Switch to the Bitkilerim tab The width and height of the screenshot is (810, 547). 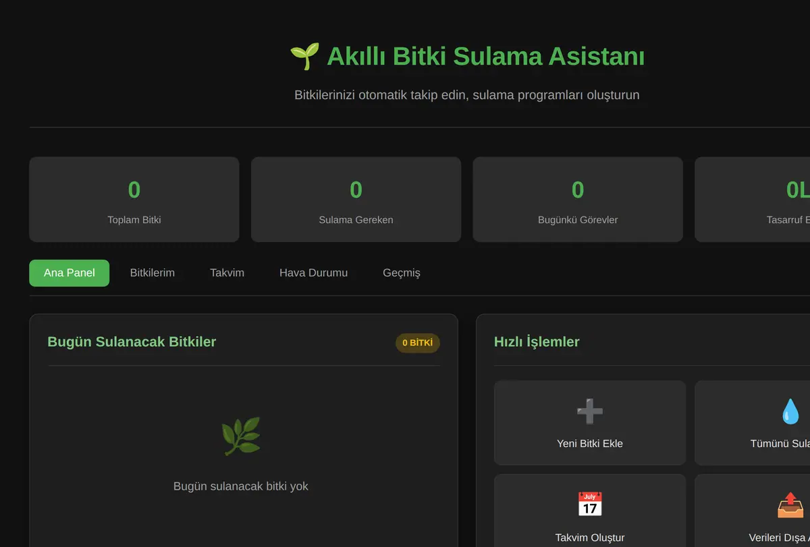click(153, 273)
